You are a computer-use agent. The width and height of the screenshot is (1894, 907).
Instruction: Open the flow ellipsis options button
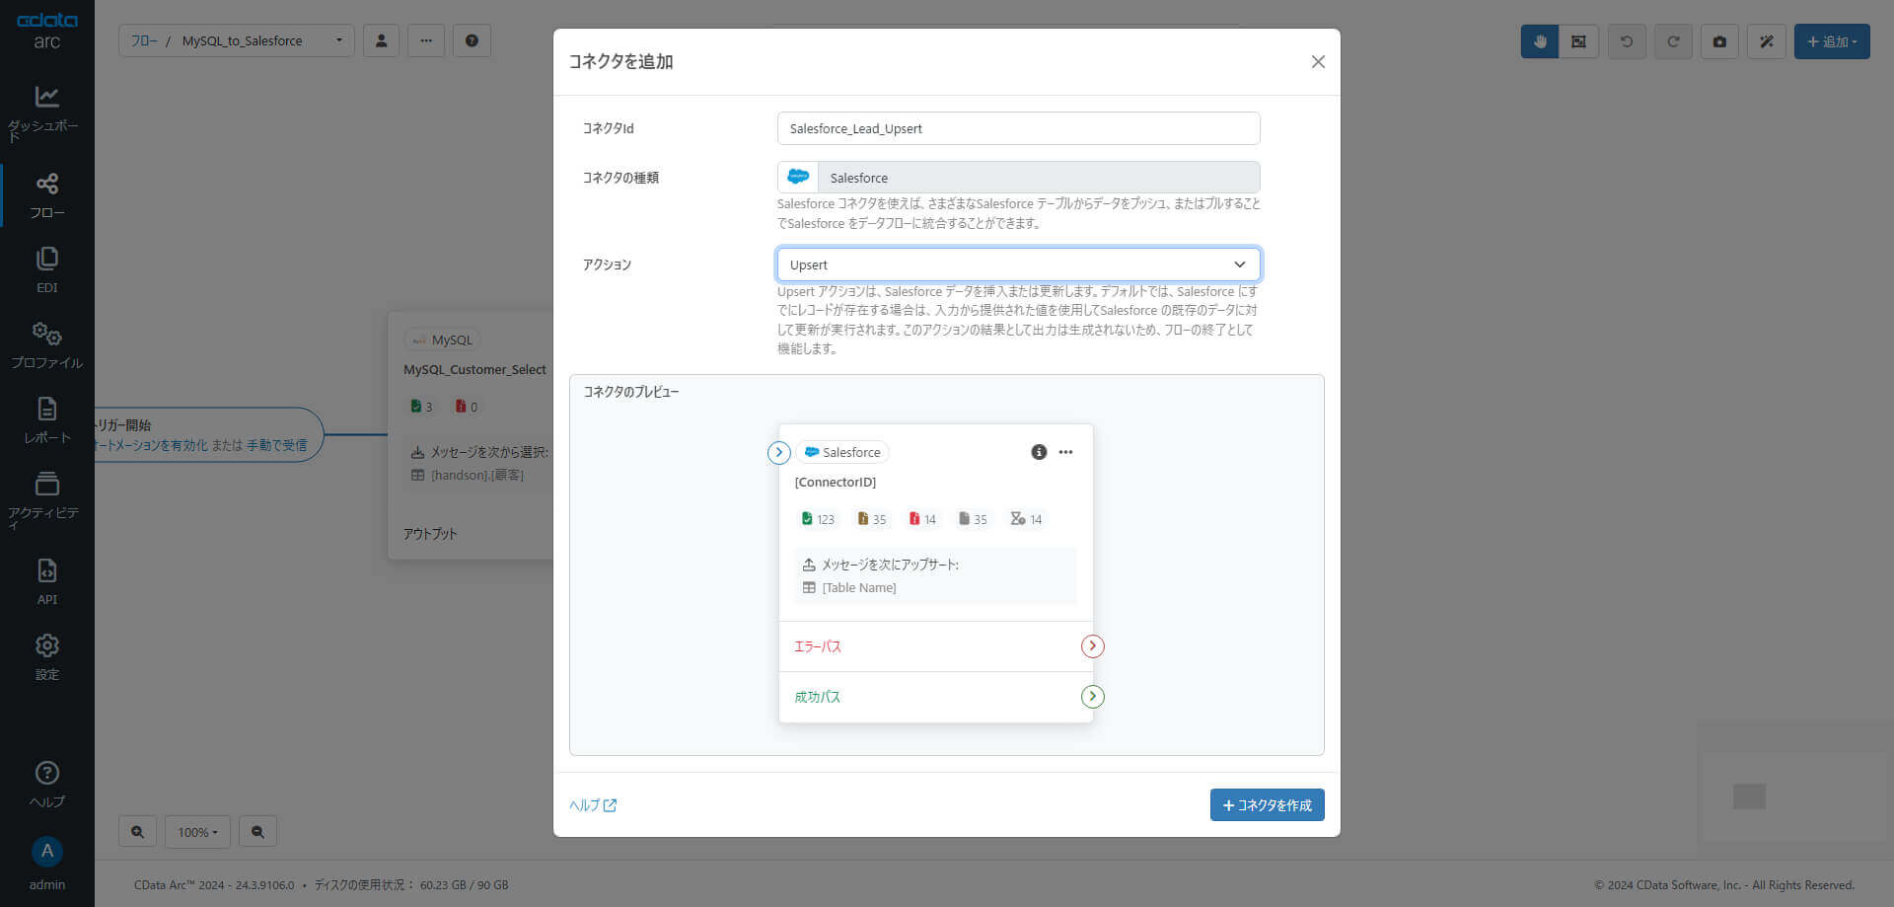(426, 40)
